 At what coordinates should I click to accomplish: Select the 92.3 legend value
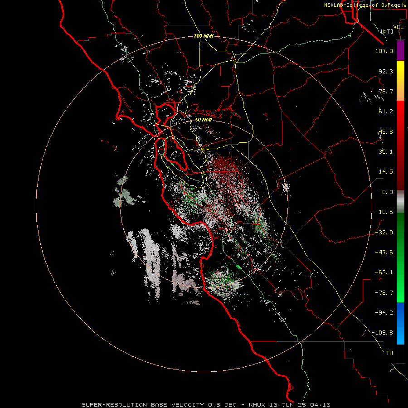pos(386,71)
